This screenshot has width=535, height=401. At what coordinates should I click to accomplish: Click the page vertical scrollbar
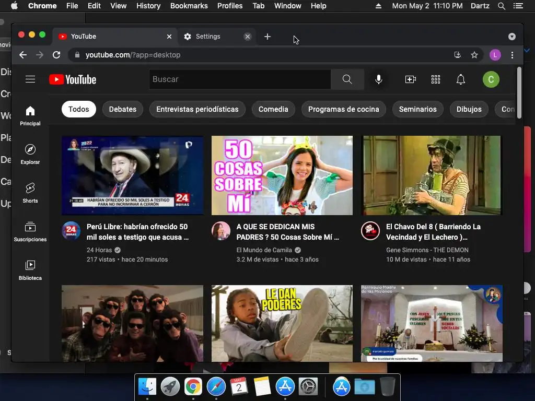[519, 93]
